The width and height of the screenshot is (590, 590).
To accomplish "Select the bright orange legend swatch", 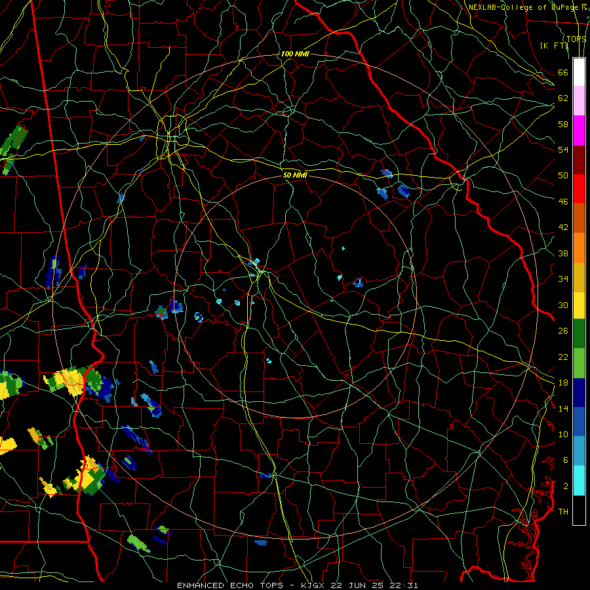I will [x=579, y=247].
